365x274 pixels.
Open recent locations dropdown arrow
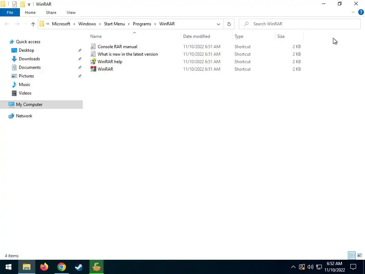26,24
